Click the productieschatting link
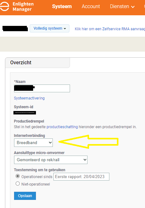The image size is (145, 208). (x=62, y=127)
